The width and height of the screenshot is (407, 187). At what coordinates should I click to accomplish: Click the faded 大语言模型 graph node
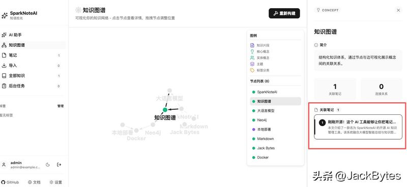[169, 90]
